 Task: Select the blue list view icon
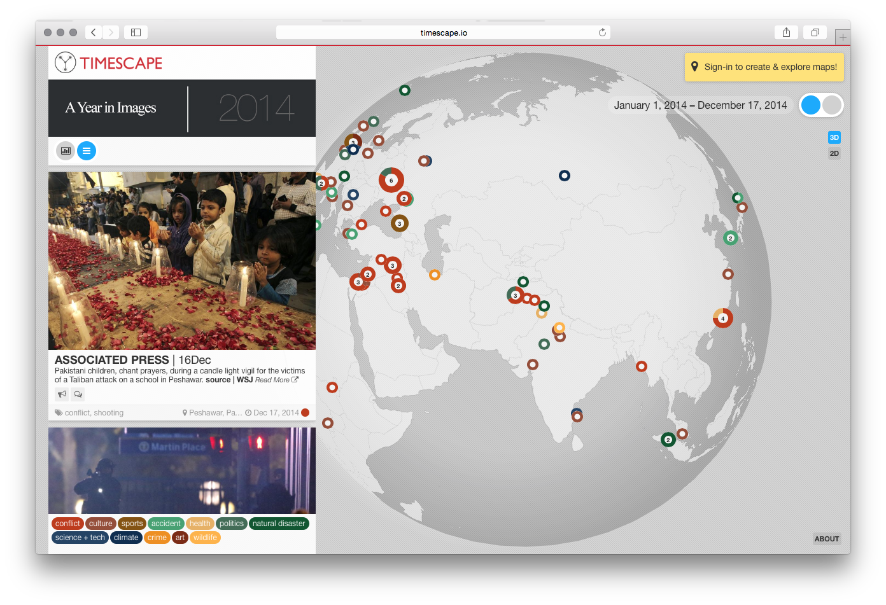(x=87, y=151)
